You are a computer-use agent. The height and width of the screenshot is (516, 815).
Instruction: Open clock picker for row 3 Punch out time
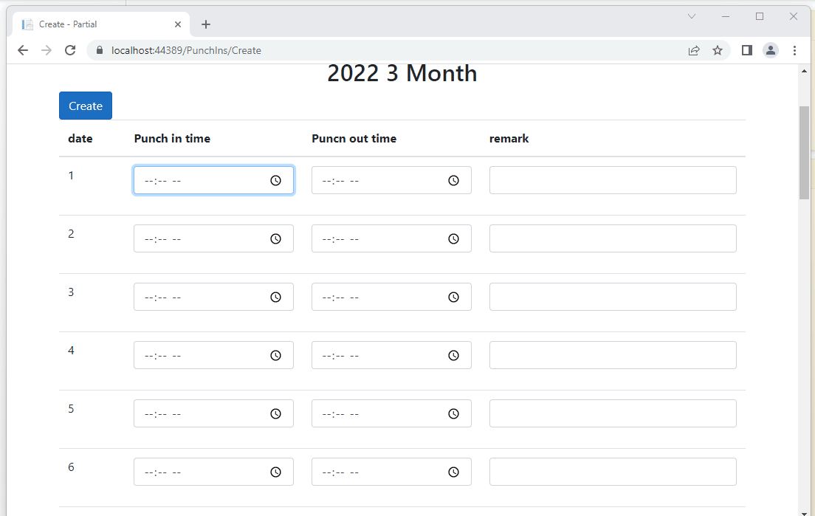454,297
